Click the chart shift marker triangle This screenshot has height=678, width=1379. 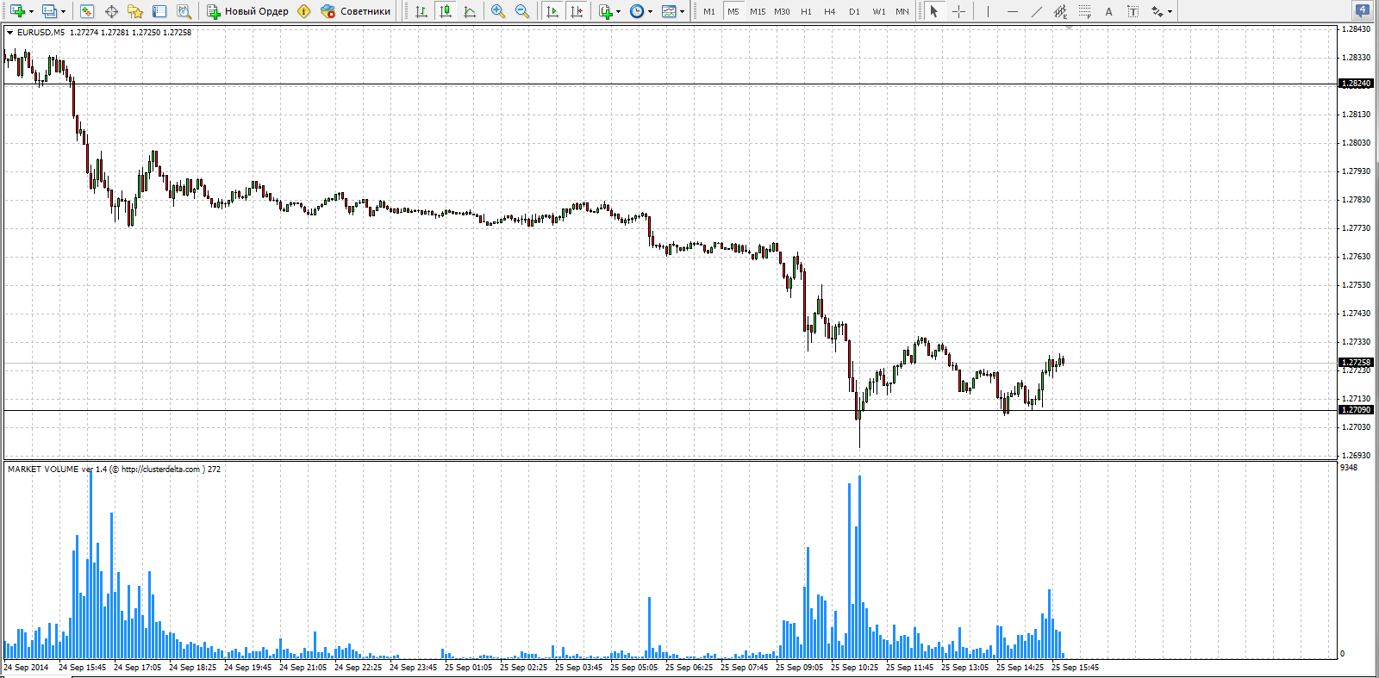point(1070,28)
